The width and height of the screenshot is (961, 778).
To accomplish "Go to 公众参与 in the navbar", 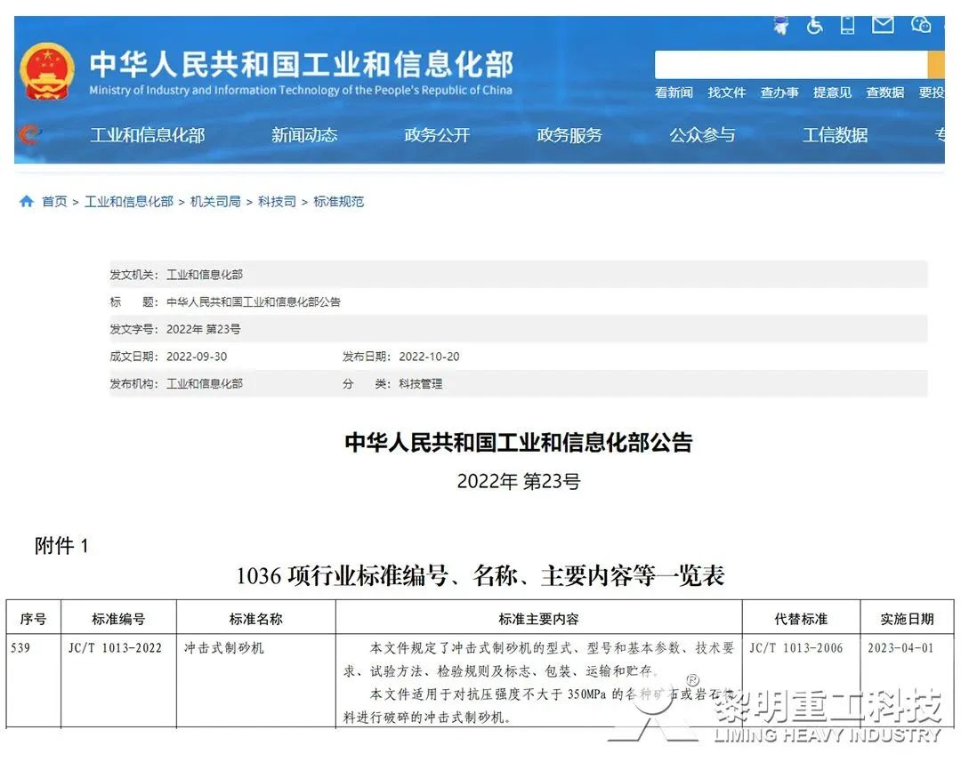I will pyautogui.click(x=702, y=135).
